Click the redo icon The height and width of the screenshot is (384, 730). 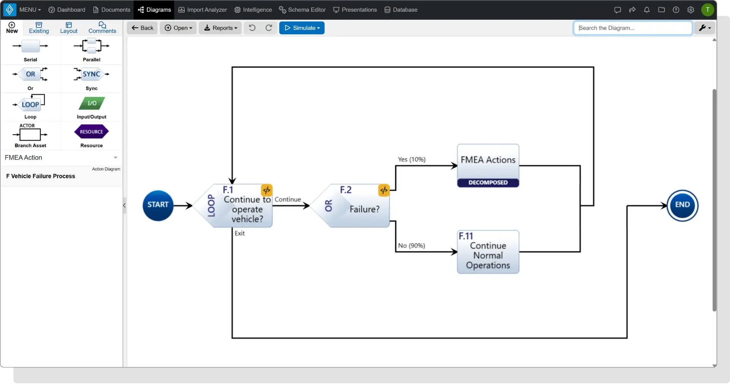[269, 28]
